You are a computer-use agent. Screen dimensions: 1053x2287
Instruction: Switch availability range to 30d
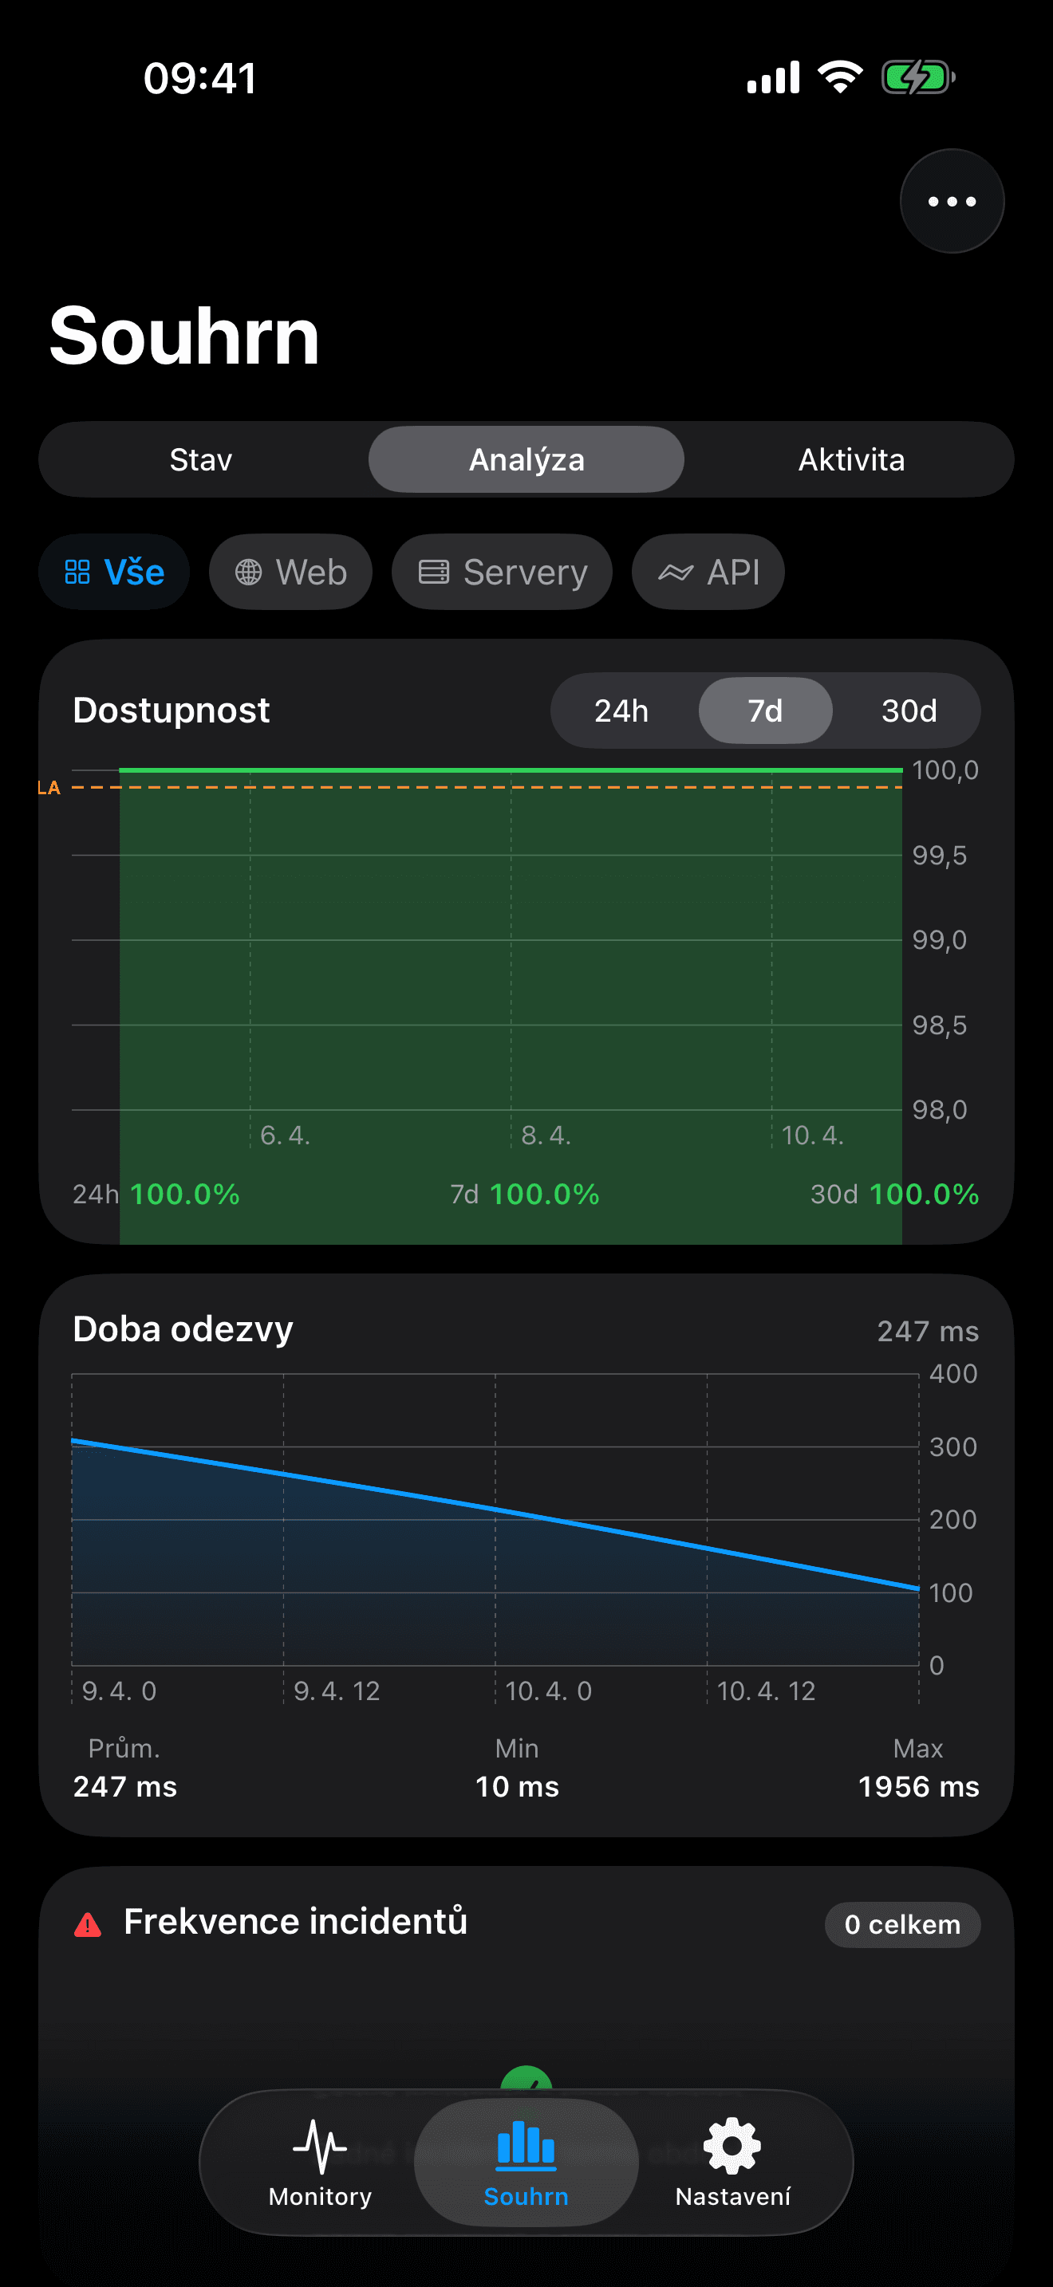(x=909, y=711)
